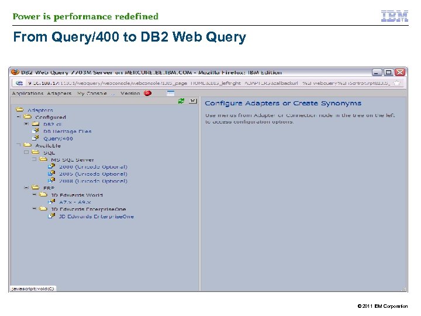
Task: Select the MS SQL Server tree node
Action: [73, 160]
